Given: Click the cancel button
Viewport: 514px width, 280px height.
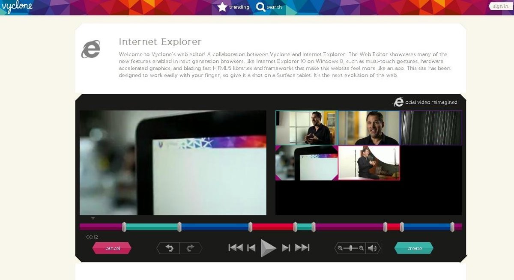Looking at the screenshot, I should coord(112,248).
